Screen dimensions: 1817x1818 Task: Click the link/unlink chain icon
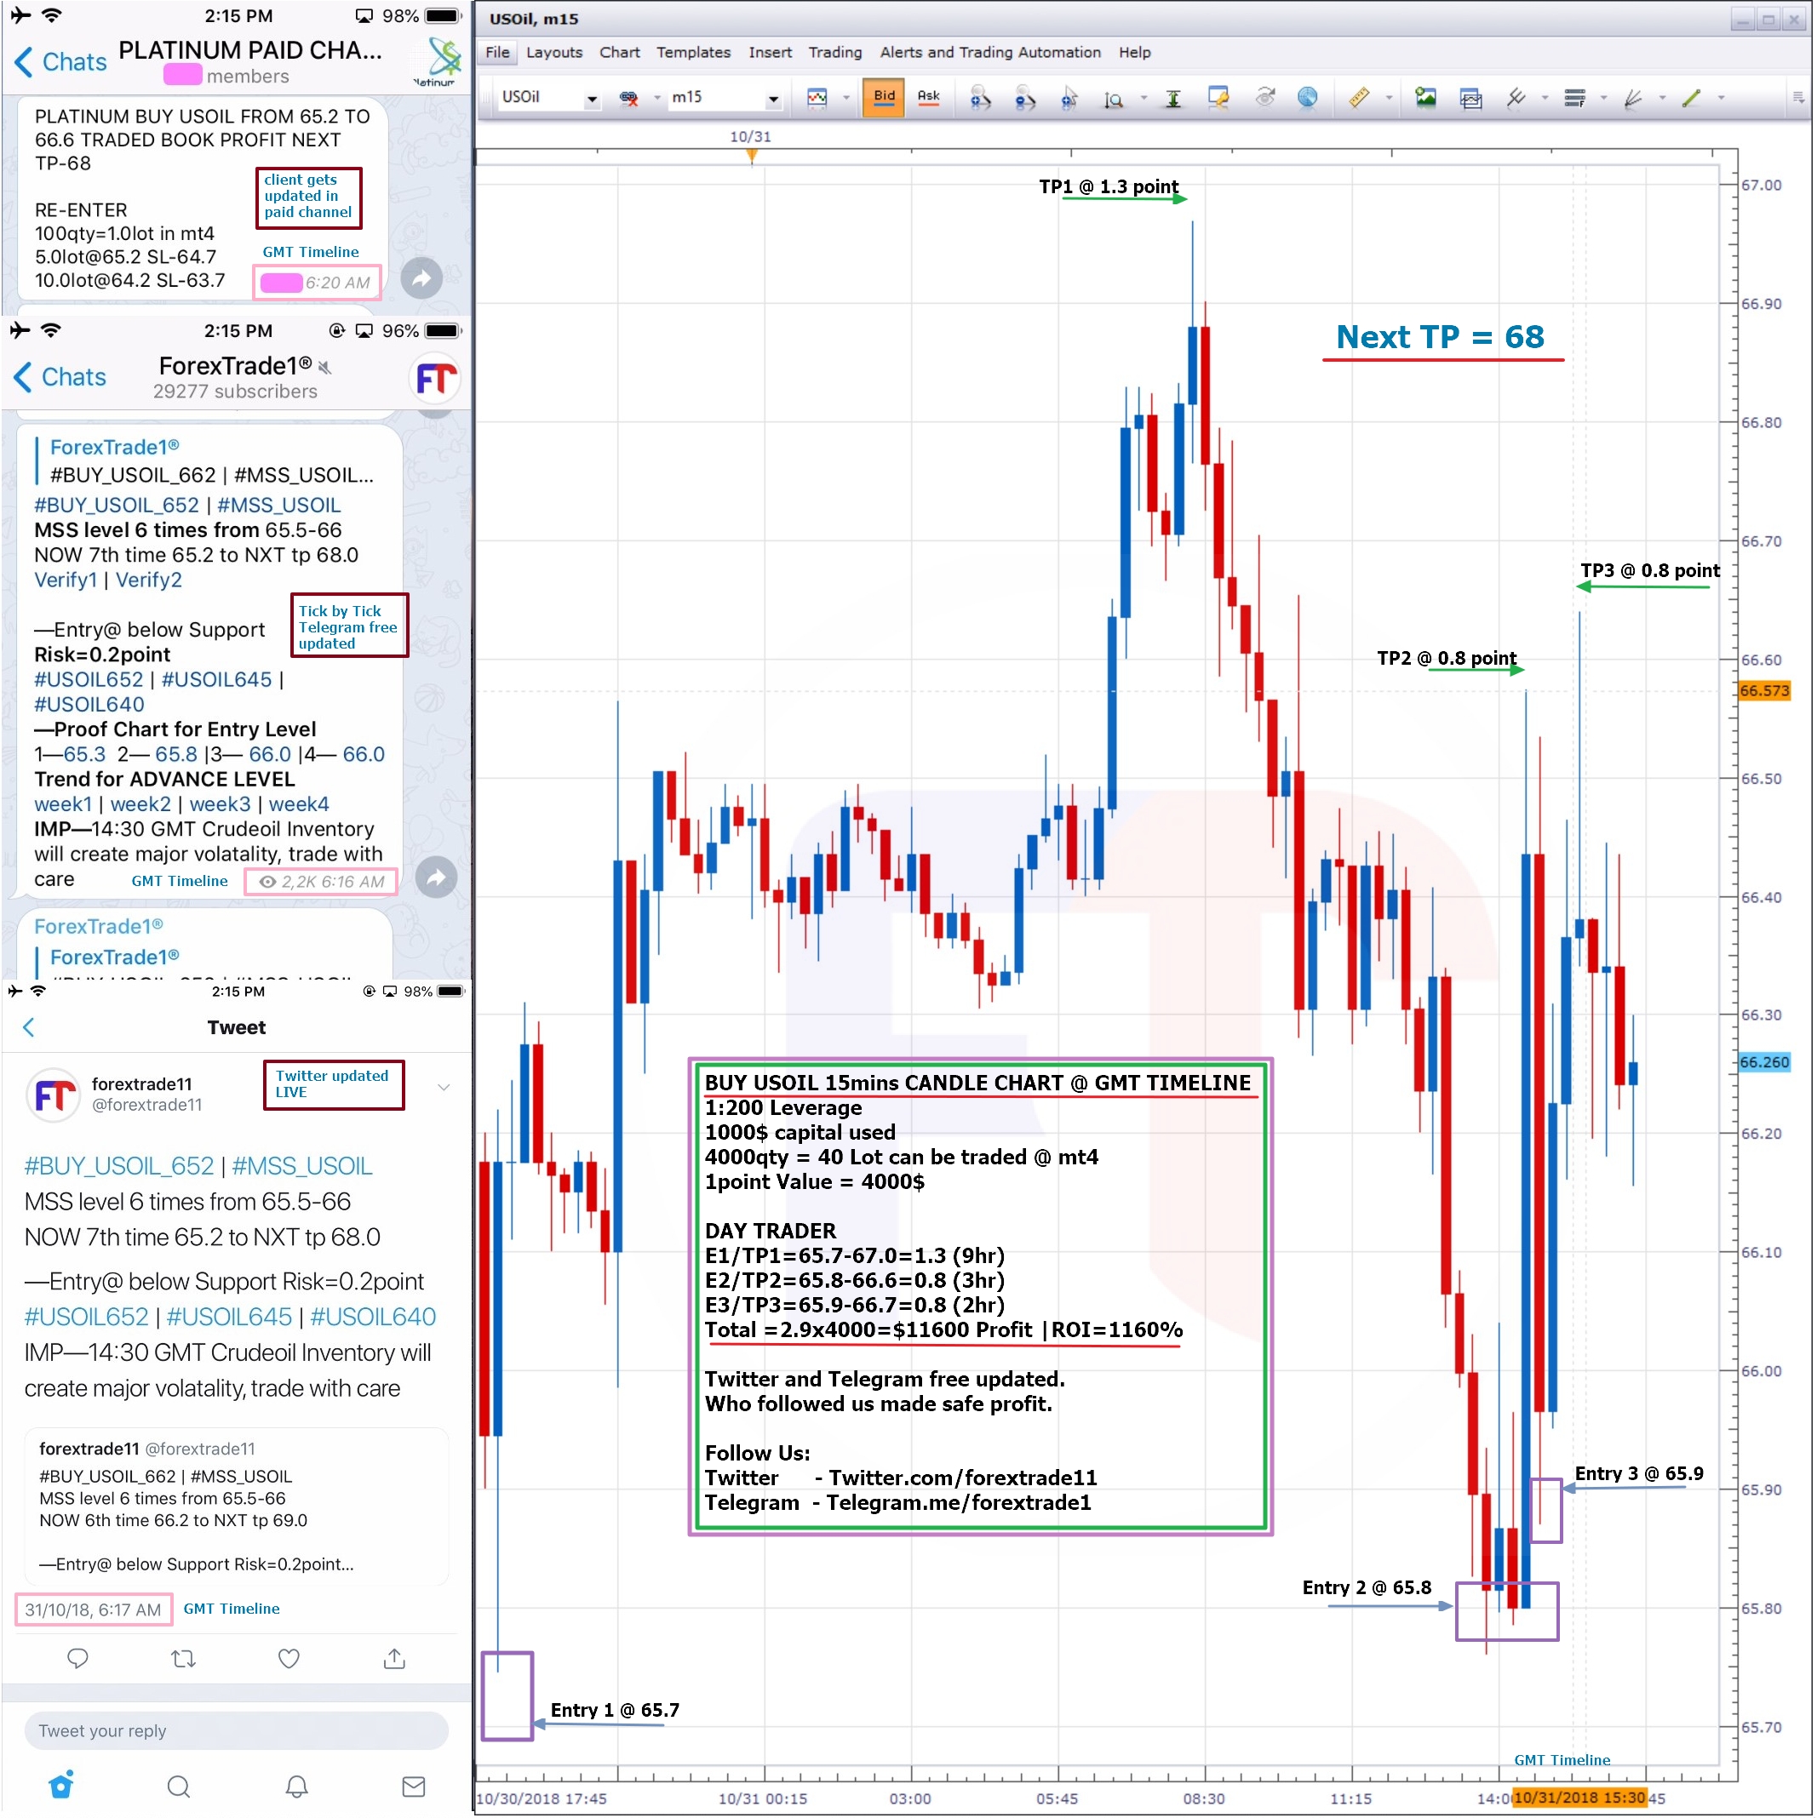[x=628, y=97]
